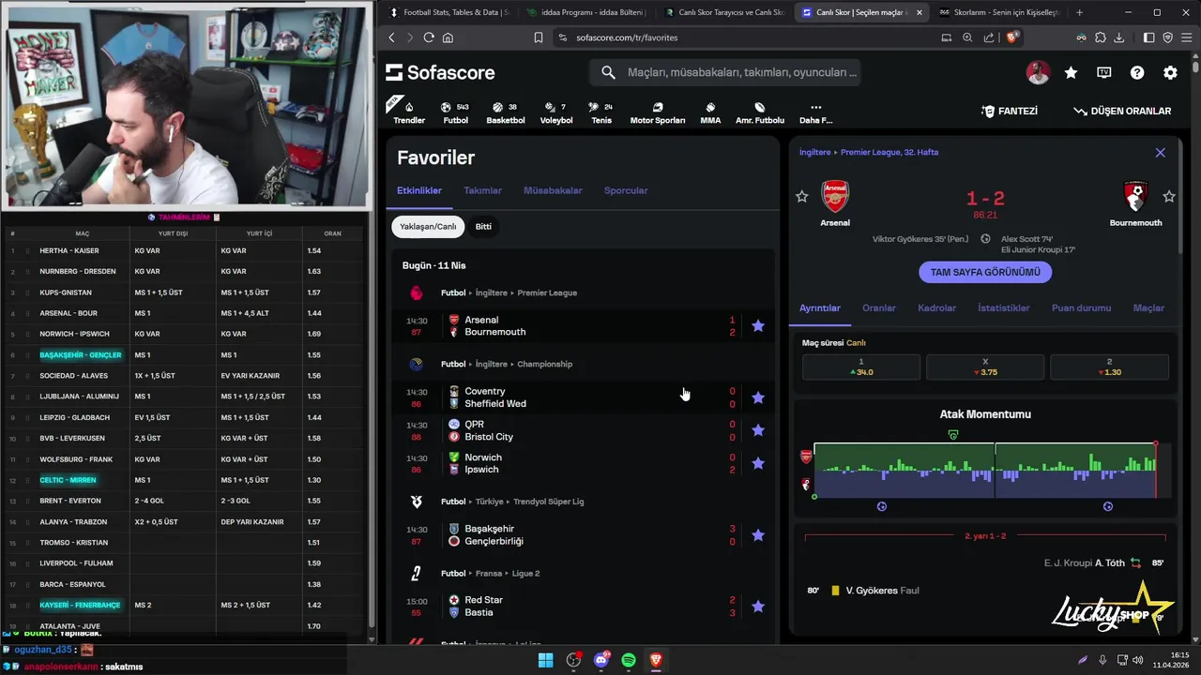Image resolution: width=1201 pixels, height=675 pixels.
Task: Click the Sofascore logo
Action: pos(440,72)
